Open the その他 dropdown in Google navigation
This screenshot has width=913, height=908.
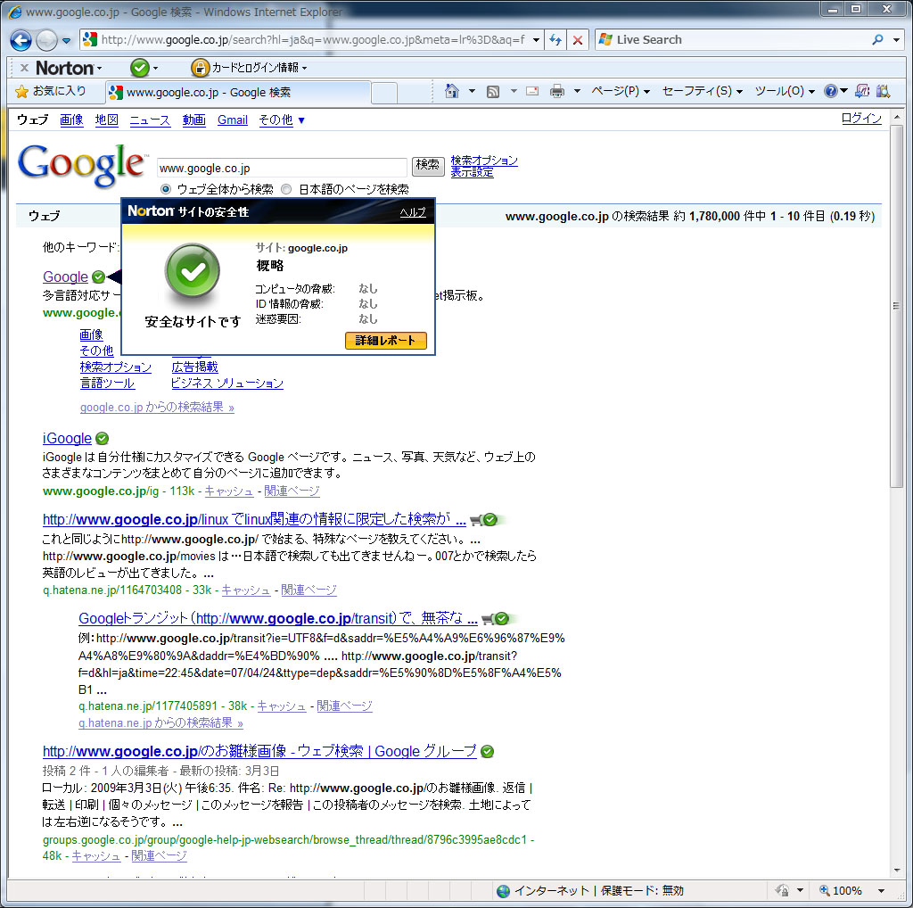pos(282,120)
